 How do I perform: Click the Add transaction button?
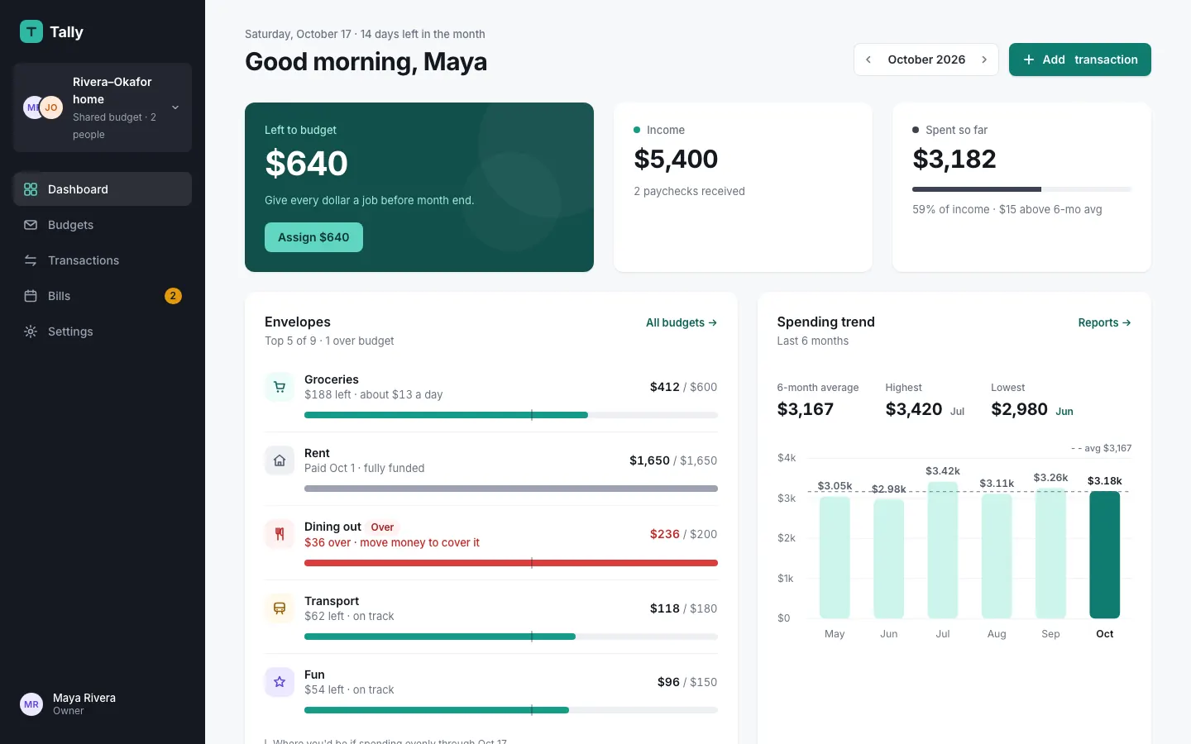1080,60
